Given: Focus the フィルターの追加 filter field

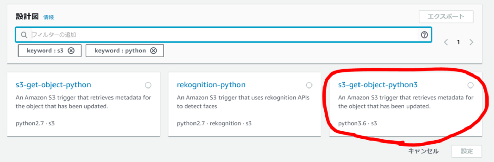Looking at the screenshot, I should point(223,35).
